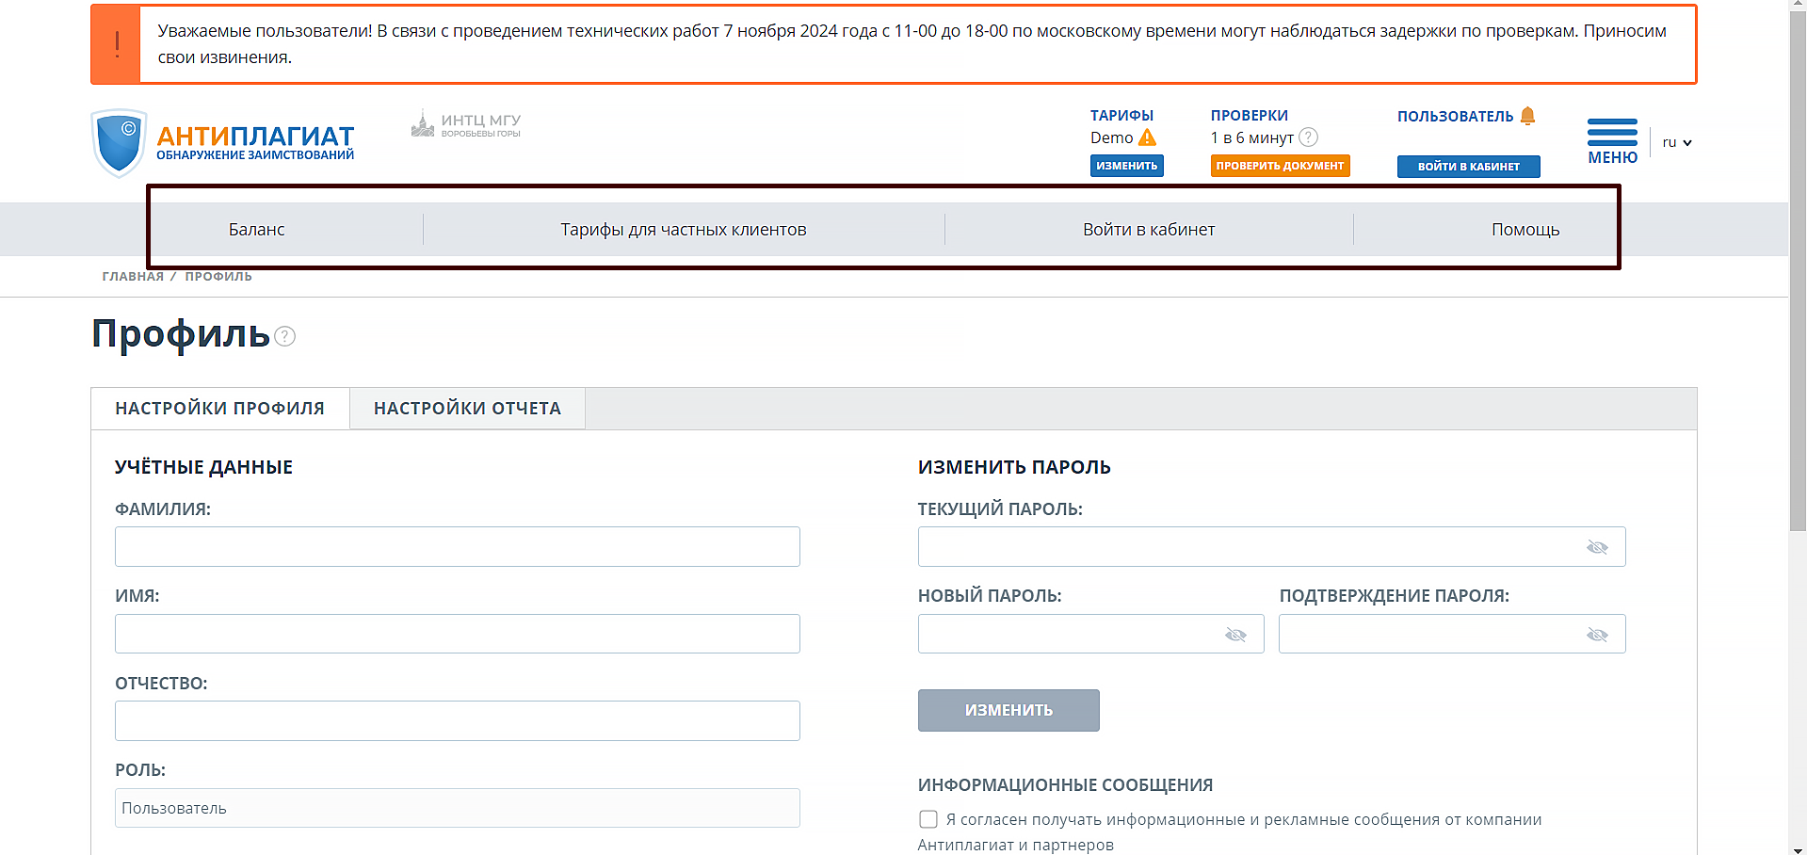Click the 'УЧЁТНЫЕ ДАННЫЕ' section heading
The image size is (1807, 855).
tap(203, 467)
